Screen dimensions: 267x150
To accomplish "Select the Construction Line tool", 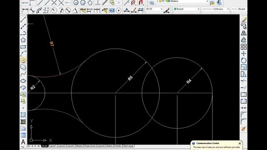I will click(23, 26).
